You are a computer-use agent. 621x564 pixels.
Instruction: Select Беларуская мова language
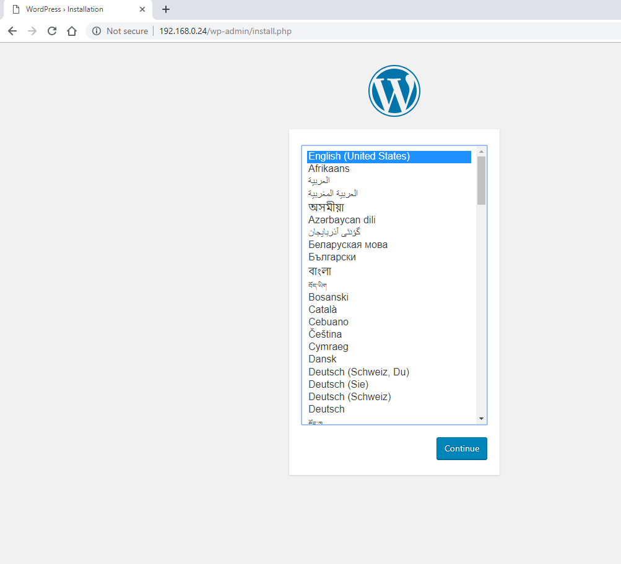coord(389,245)
